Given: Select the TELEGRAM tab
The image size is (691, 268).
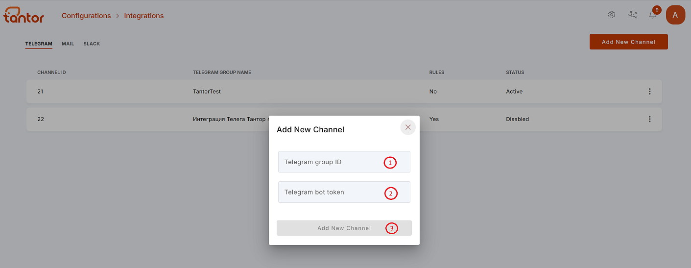Looking at the screenshot, I should pos(39,44).
